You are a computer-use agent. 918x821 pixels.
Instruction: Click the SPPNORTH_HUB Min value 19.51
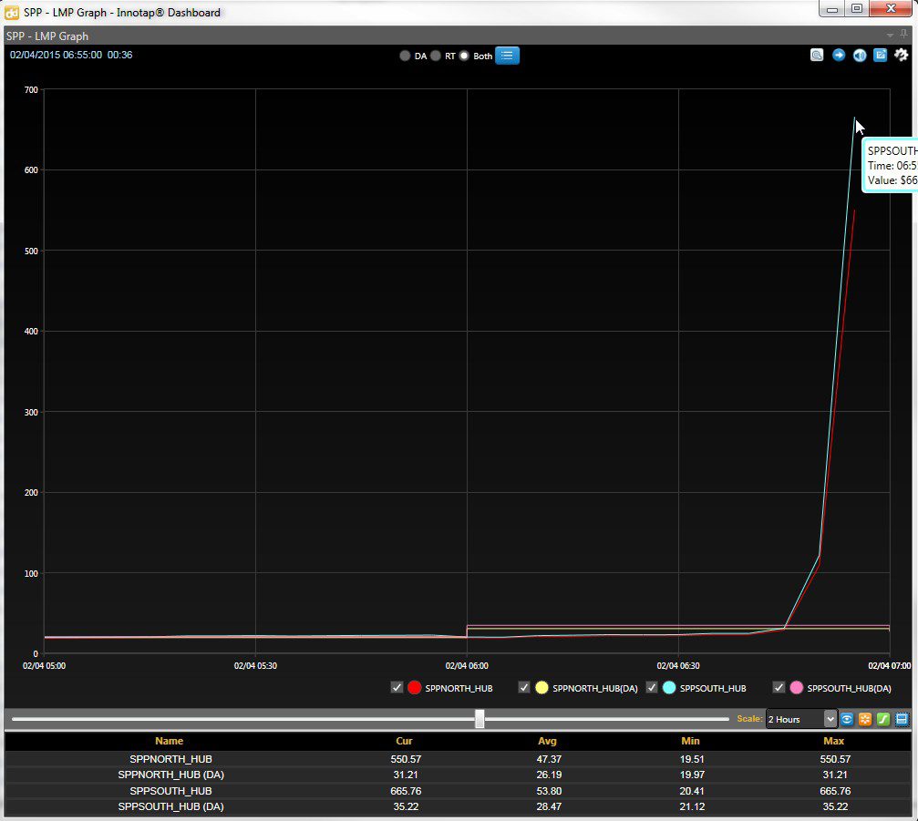[691, 759]
